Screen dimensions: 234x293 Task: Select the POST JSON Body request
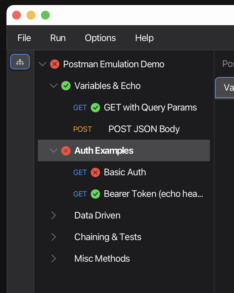tap(143, 129)
